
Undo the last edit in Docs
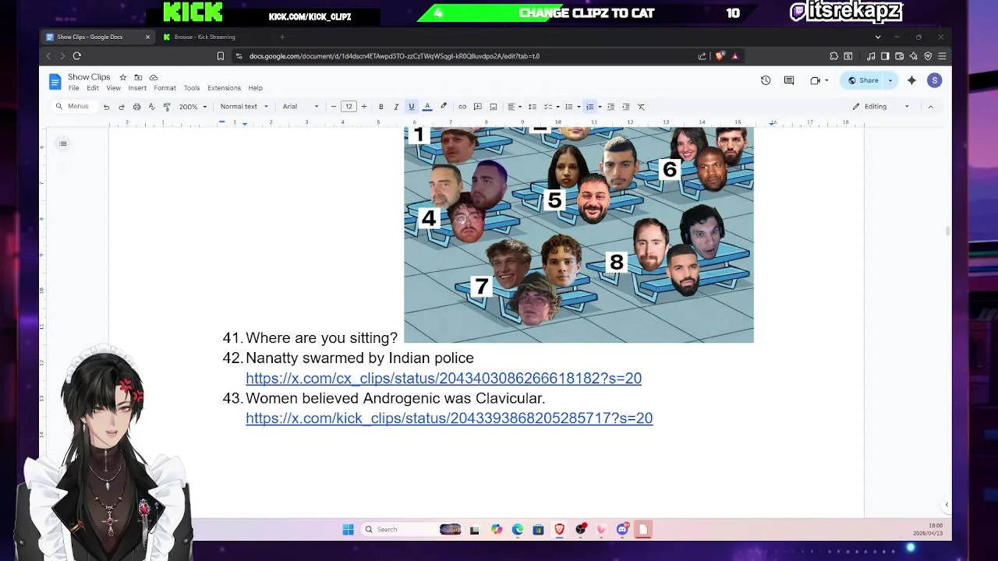[106, 107]
